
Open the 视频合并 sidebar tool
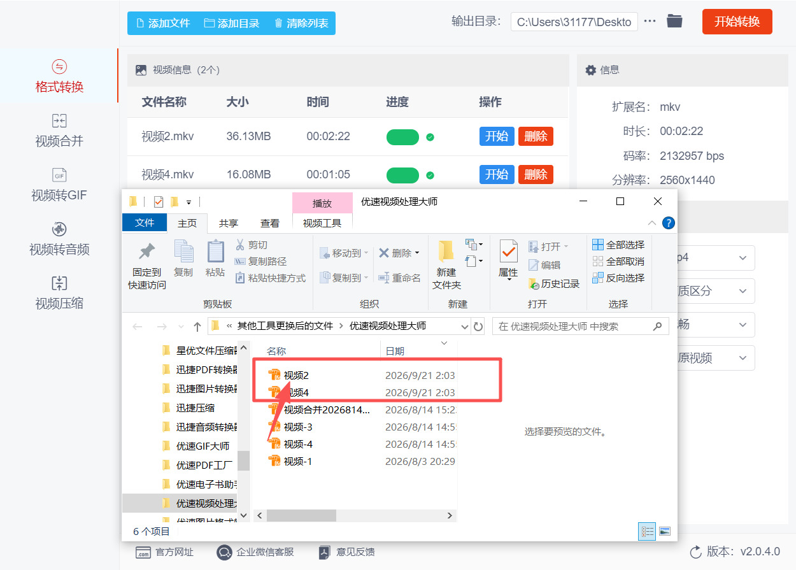click(x=59, y=131)
